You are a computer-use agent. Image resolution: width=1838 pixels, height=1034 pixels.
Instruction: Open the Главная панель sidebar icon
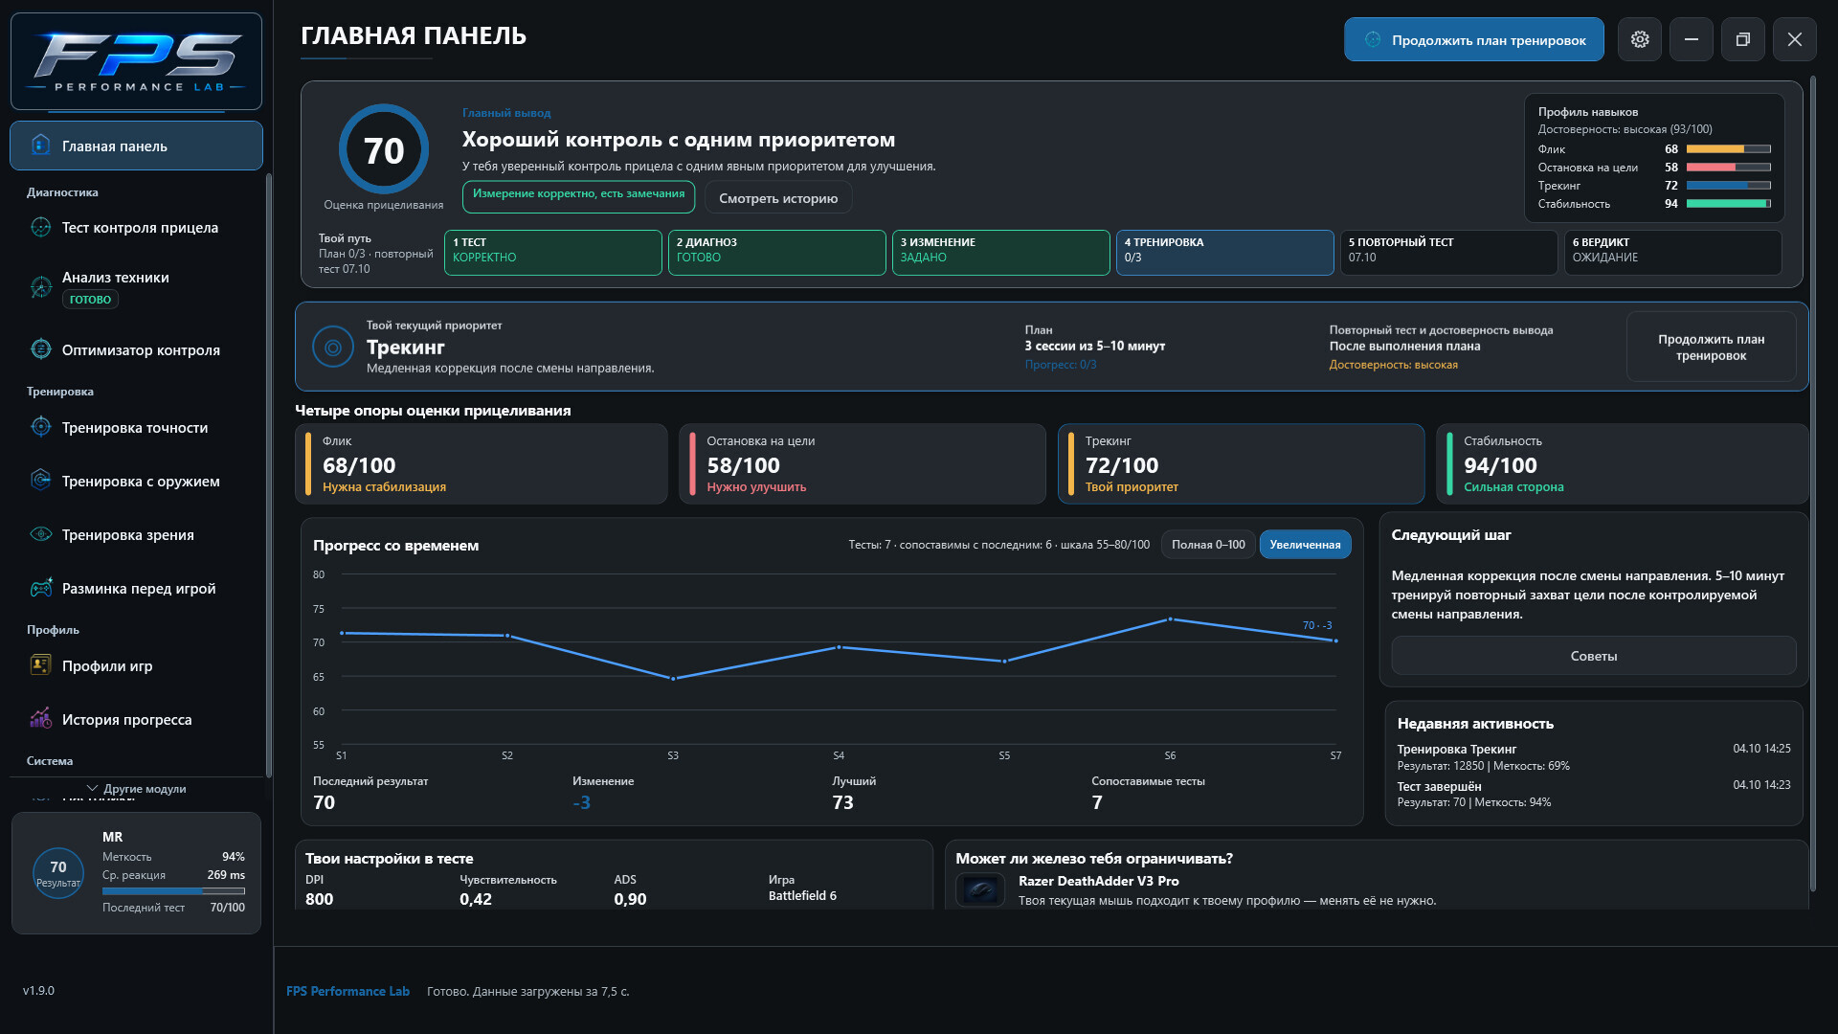pos(40,146)
